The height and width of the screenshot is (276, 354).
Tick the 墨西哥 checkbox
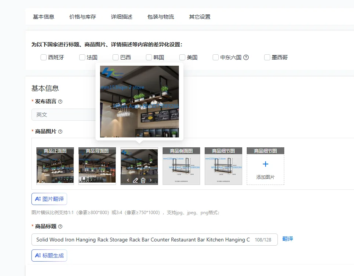[267, 57]
